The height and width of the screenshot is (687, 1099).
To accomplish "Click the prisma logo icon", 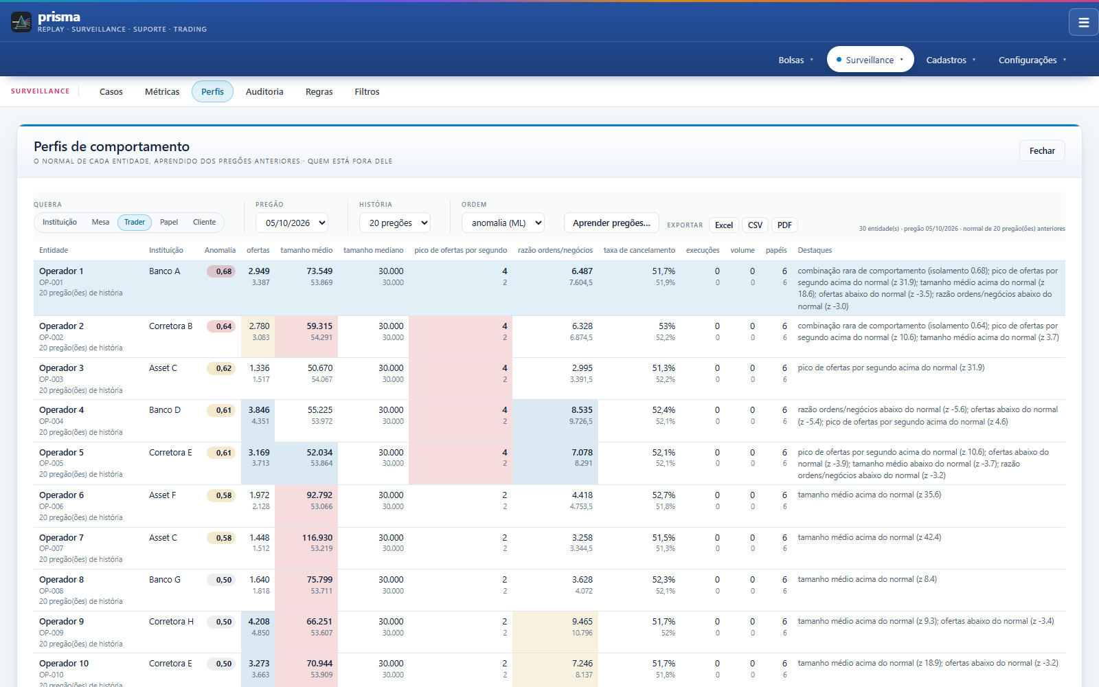I will click(21, 22).
